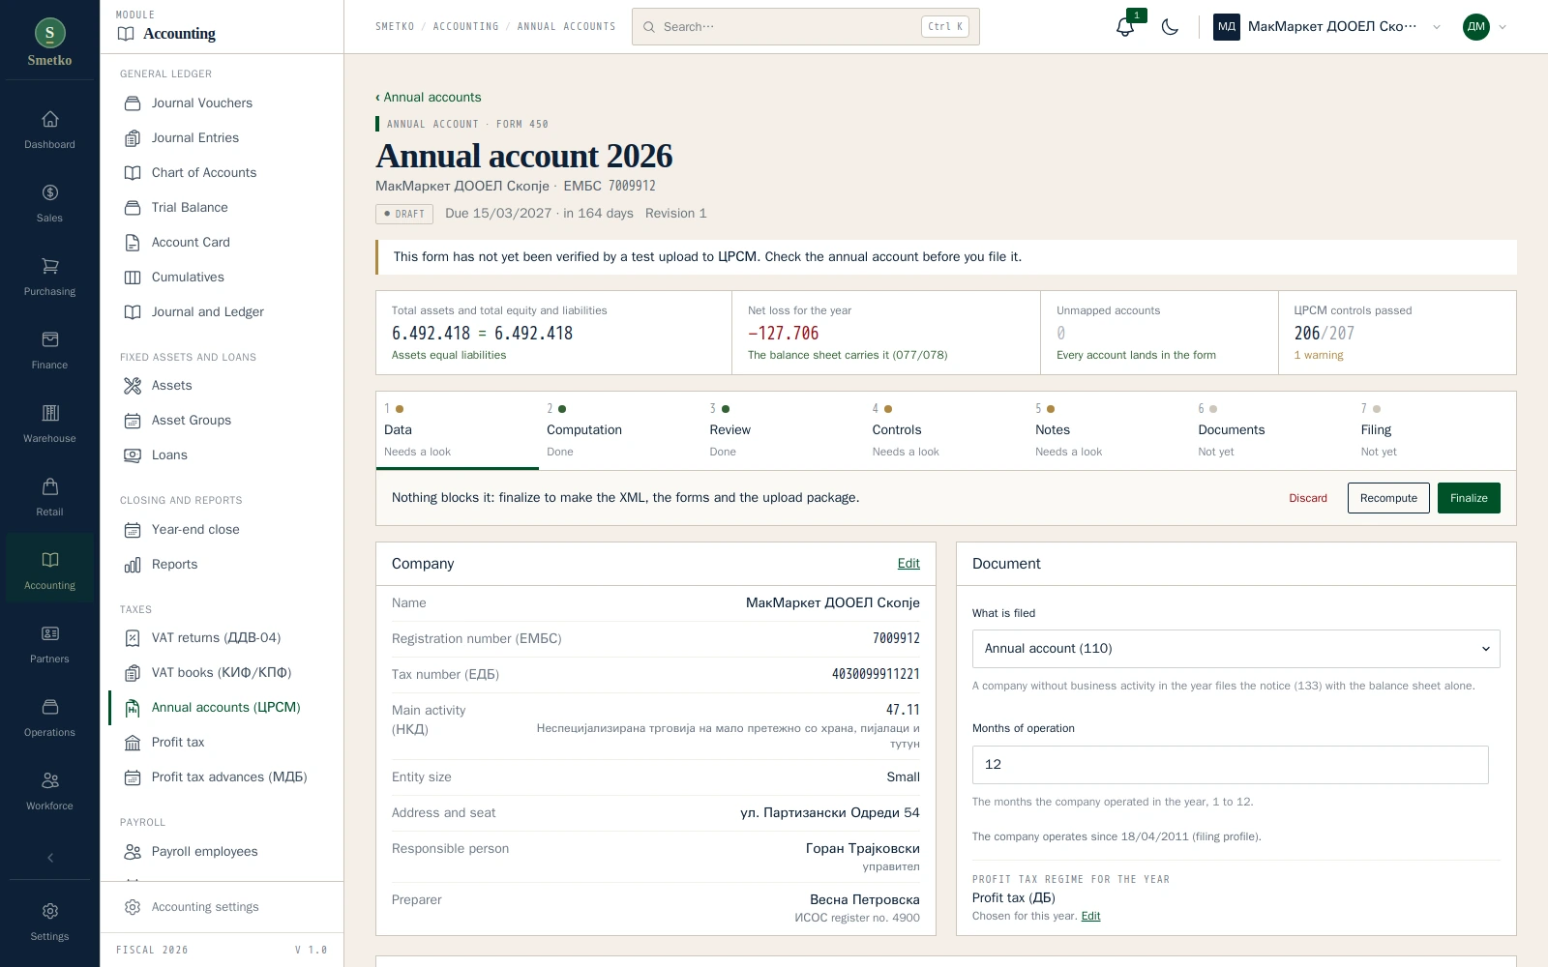Open company switcher МакМаркет dropdown
Image resolution: width=1548 pixels, height=967 pixels.
point(1327,27)
